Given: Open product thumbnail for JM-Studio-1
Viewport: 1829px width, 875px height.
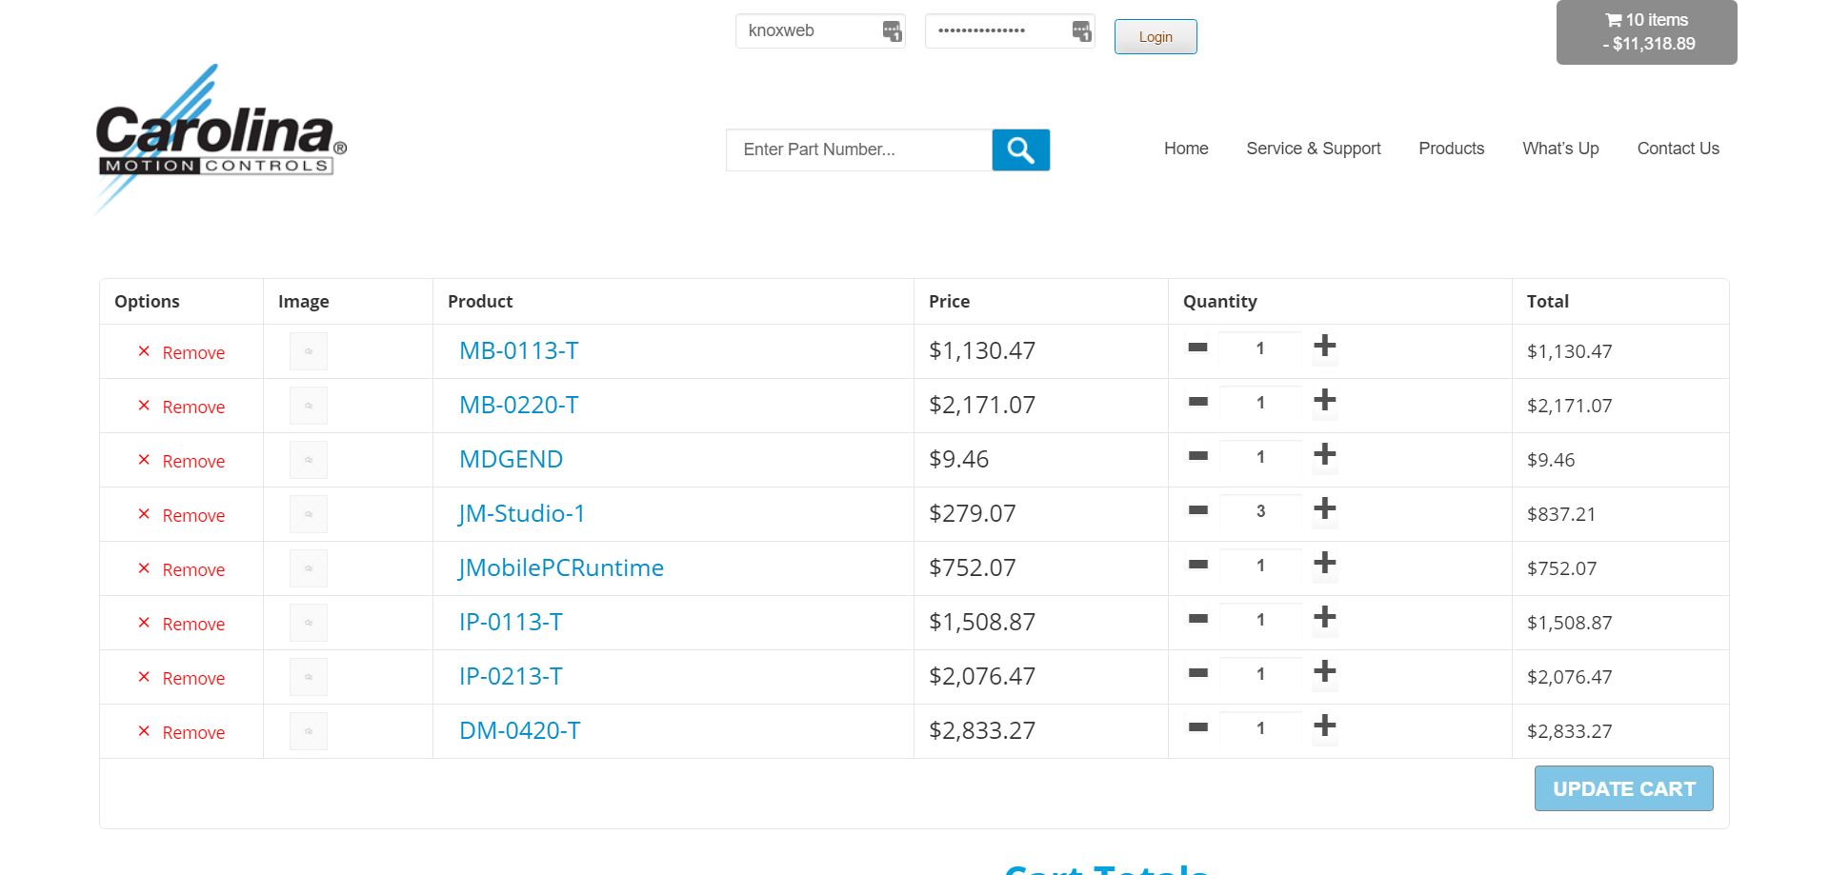Looking at the screenshot, I should pos(309,514).
